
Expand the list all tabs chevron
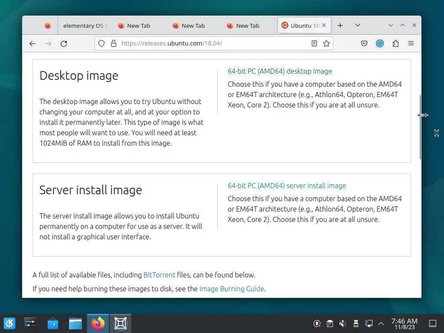pos(358,25)
